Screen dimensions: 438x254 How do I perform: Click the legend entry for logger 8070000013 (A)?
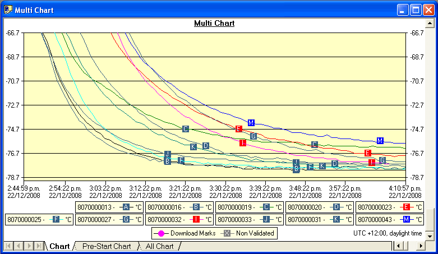[109, 207]
